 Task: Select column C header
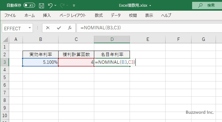point(76,39)
